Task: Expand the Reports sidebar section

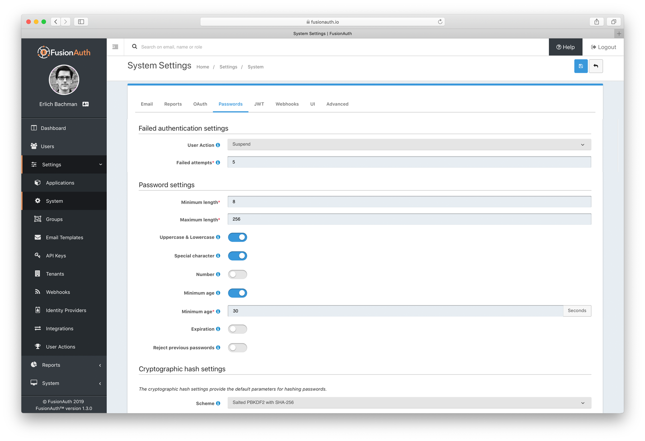Action: (x=64, y=365)
